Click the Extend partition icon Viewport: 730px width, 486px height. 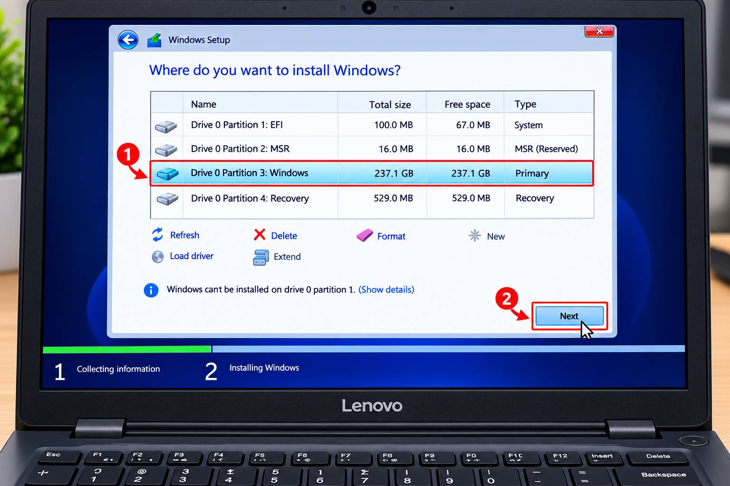tap(260, 257)
